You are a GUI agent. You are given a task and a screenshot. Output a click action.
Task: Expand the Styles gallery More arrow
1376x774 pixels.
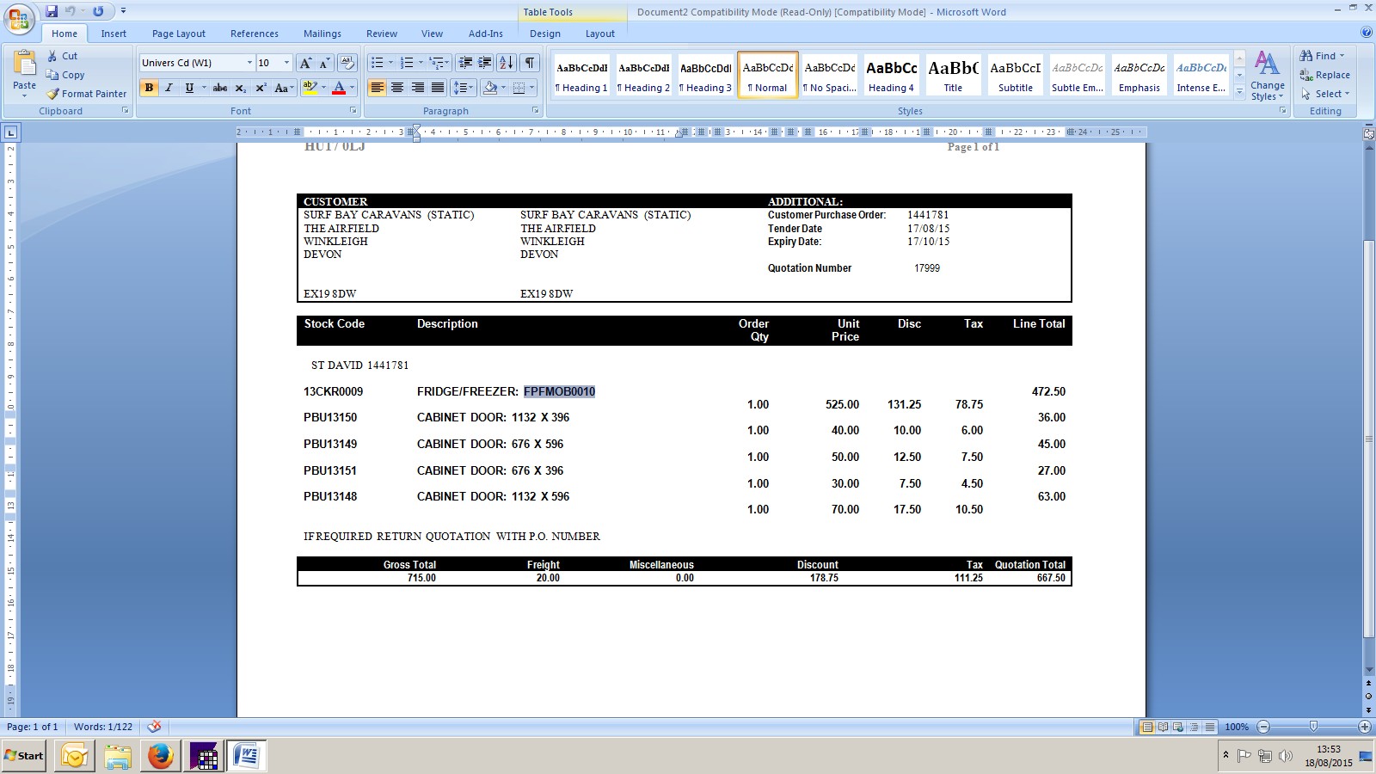click(x=1239, y=93)
